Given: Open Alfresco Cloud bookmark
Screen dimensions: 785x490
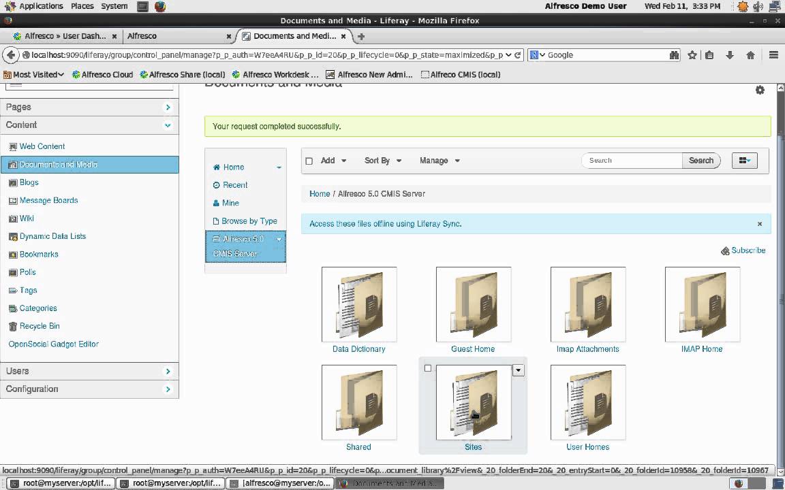Looking at the screenshot, I should (x=103, y=74).
